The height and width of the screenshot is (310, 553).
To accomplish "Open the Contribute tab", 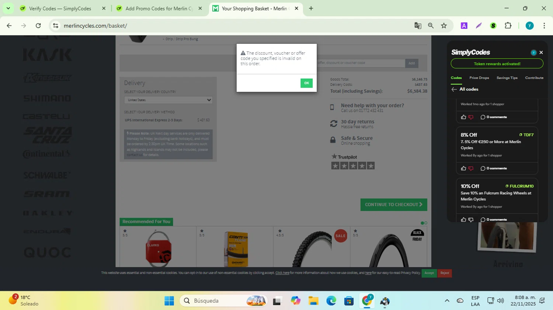I will point(534,78).
